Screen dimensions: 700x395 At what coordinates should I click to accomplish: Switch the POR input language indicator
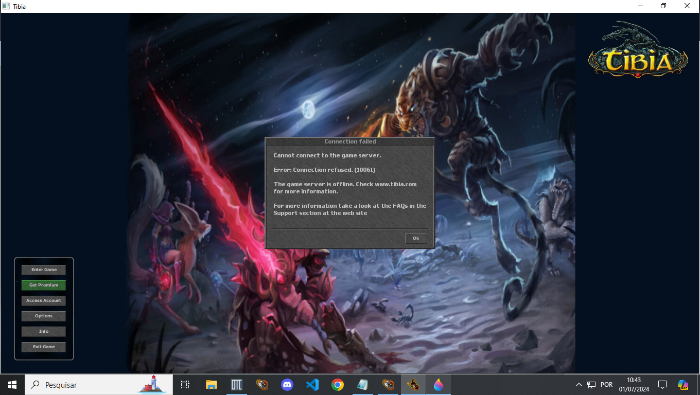(607, 385)
